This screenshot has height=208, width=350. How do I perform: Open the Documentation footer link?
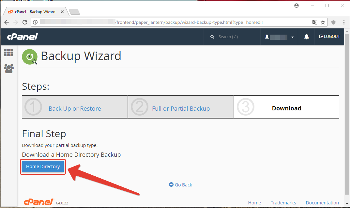(x=322, y=203)
